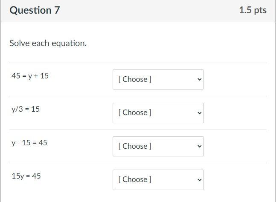Click the equation text y/3 = 15
This screenshot has width=276, height=202.
tap(26, 109)
